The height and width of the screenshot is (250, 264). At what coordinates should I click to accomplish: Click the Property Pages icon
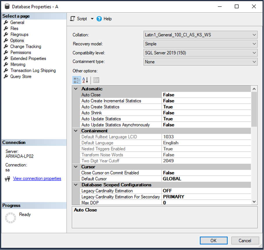click(96, 80)
